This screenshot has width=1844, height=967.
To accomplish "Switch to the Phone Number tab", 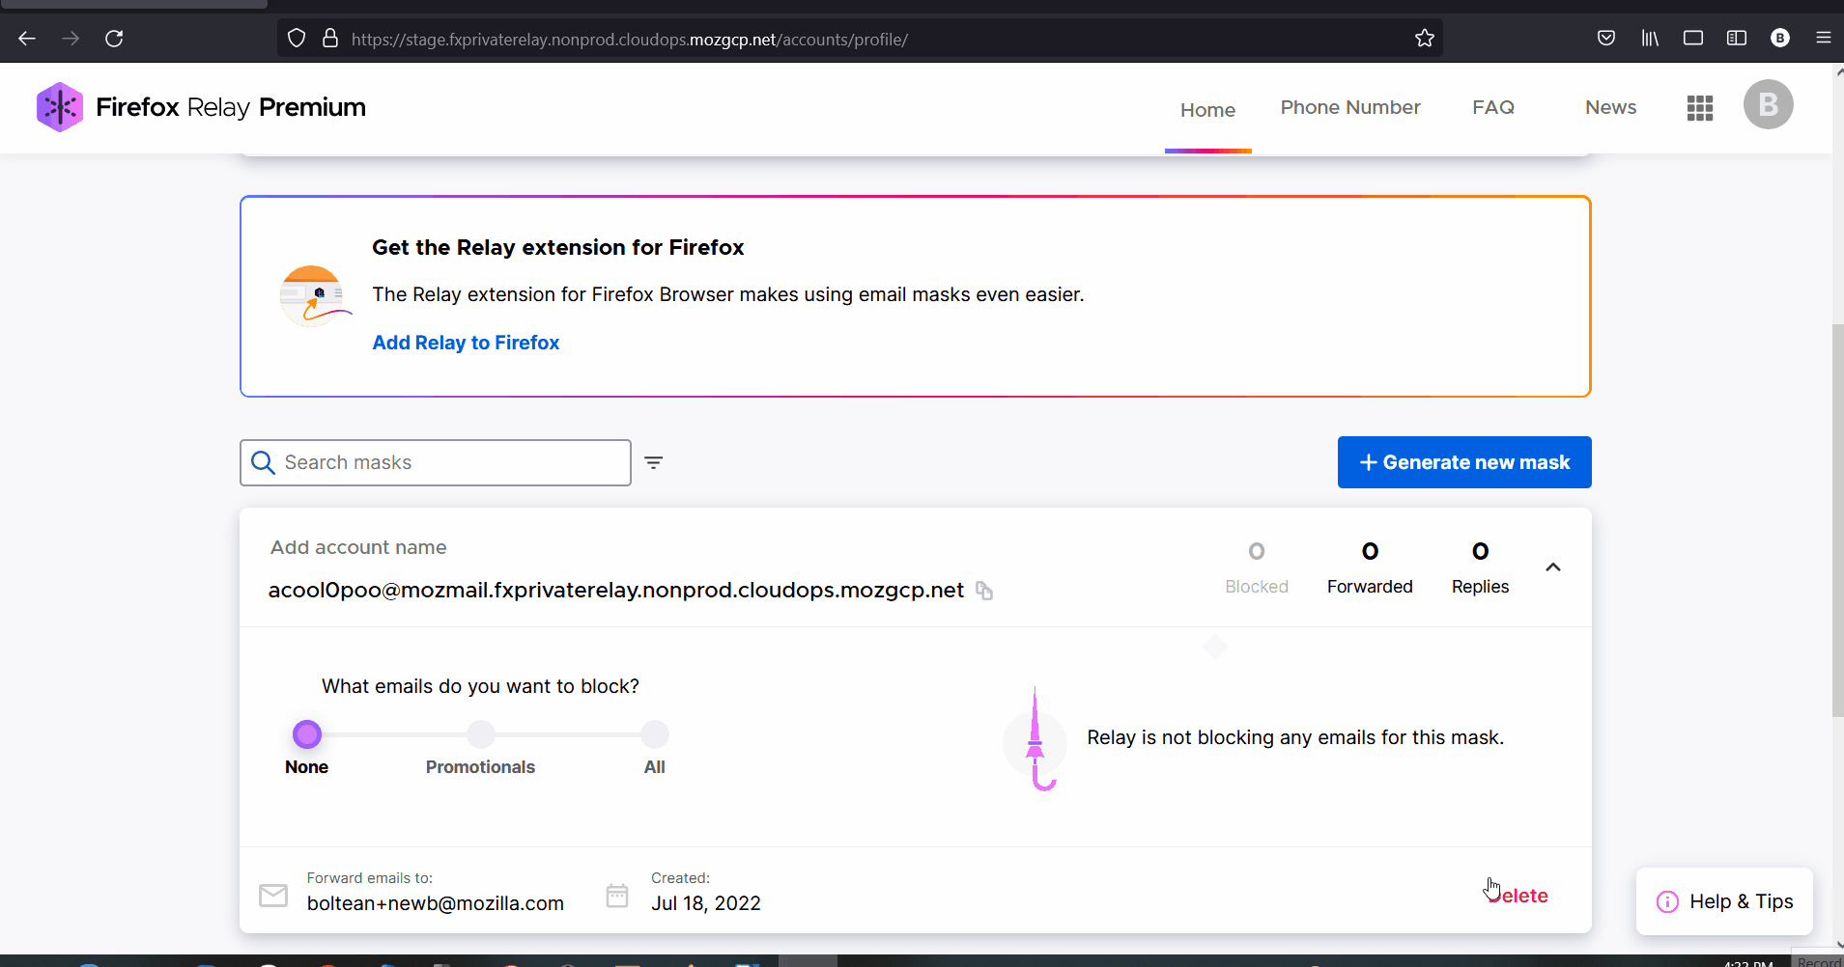I will 1349,108.
